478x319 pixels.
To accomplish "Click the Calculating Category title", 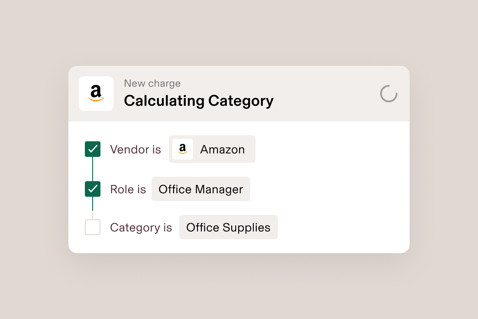I will click(x=198, y=101).
